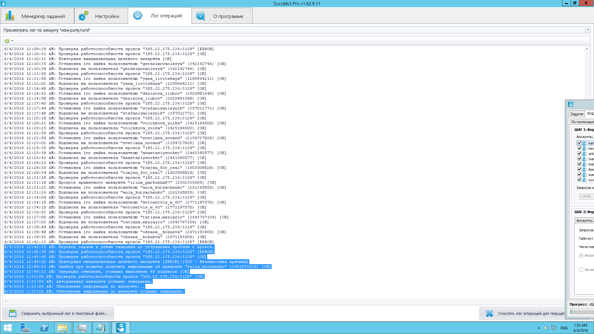Uncheck the ant account checkbox
This screenshot has width=594, height=334.
pos(579,153)
